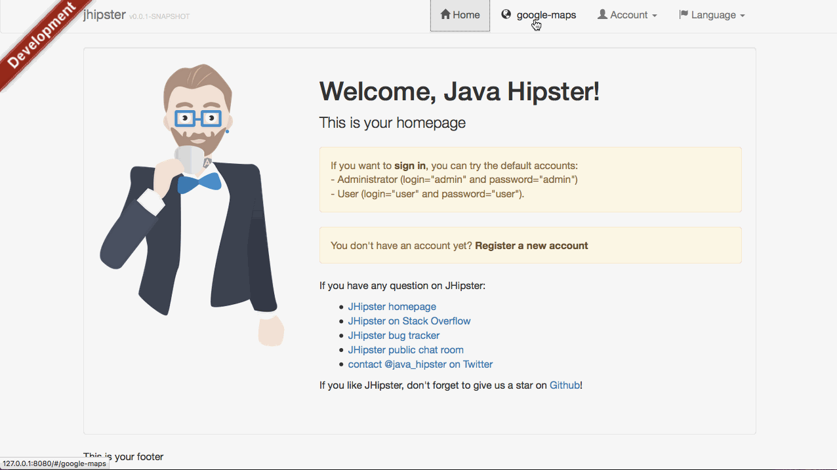Screen dimensions: 837x470
Task: Open contact @java_hipster on Twitter link
Action: coord(420,364)
